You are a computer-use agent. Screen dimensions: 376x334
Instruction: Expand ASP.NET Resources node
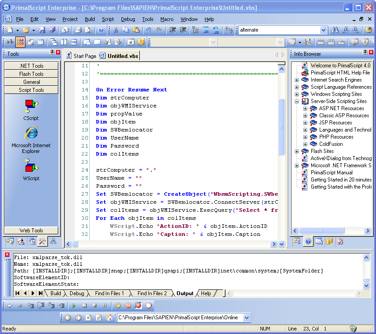click(x=305, y=108)
